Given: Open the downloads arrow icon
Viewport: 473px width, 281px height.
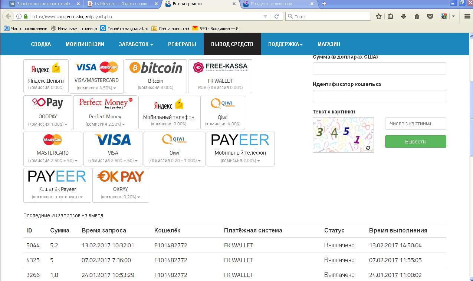Looking at the screenshot, I should 404,17.
